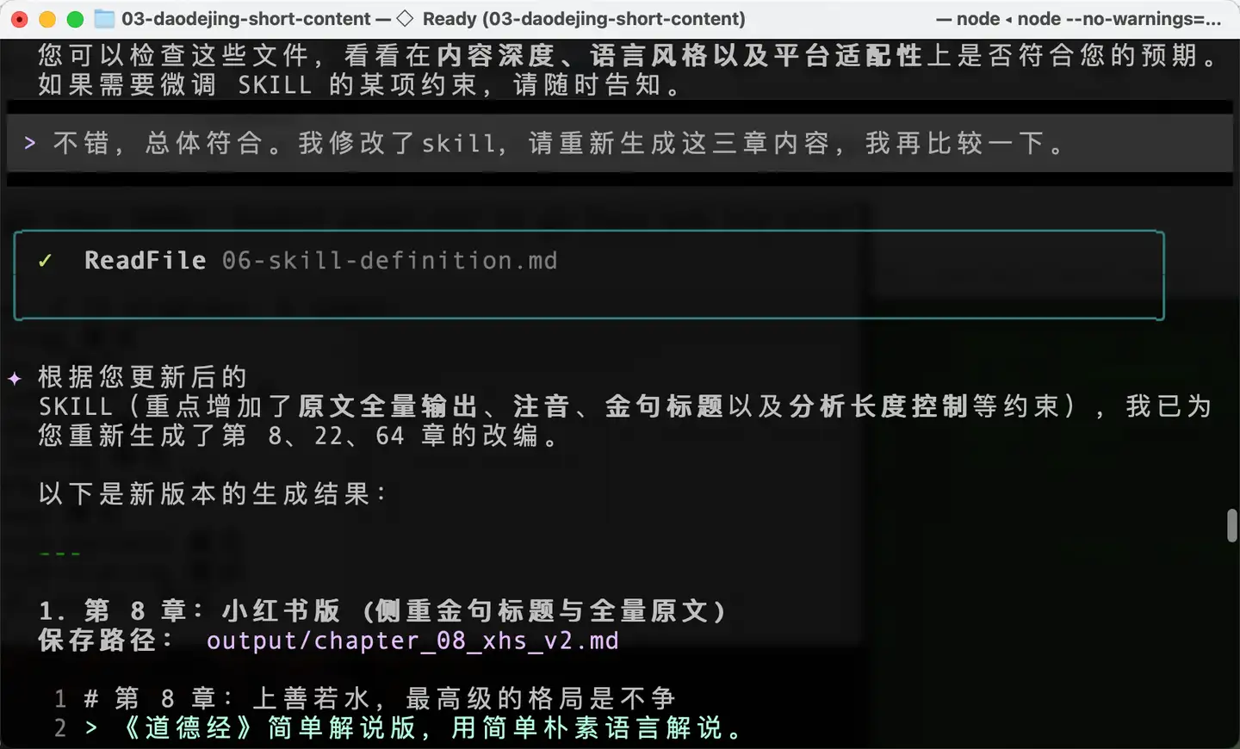Click the 03-daodejing-short-content title text
The width and height of the screenshot is (1240, 749).
pyautogui.click(x=246, y=19)
